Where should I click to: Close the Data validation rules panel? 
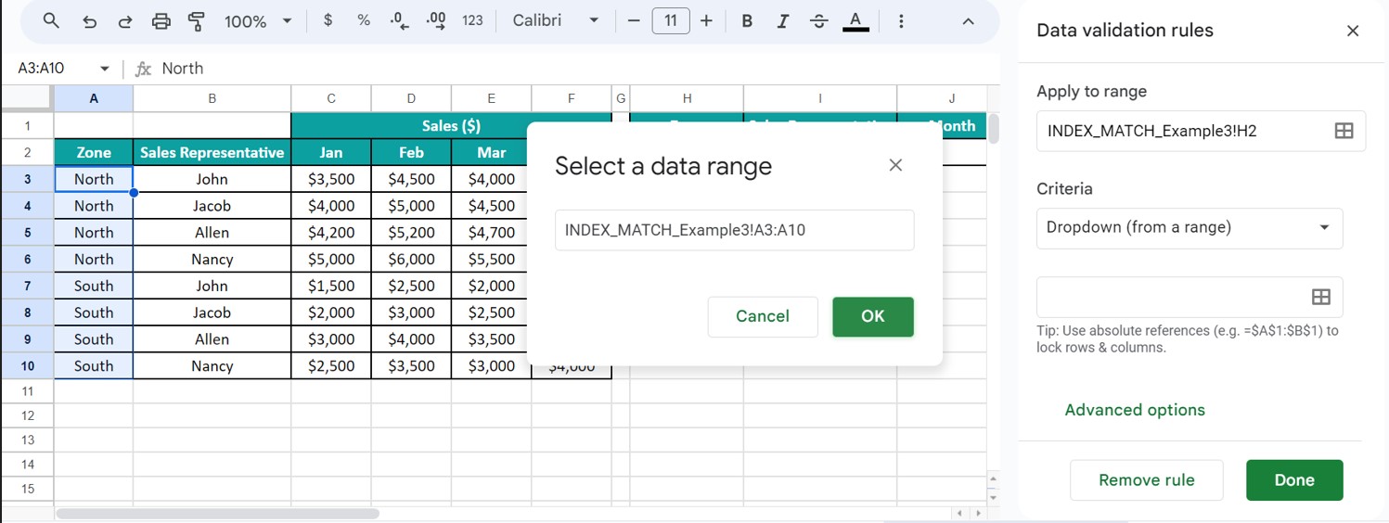coord(1353,31)
